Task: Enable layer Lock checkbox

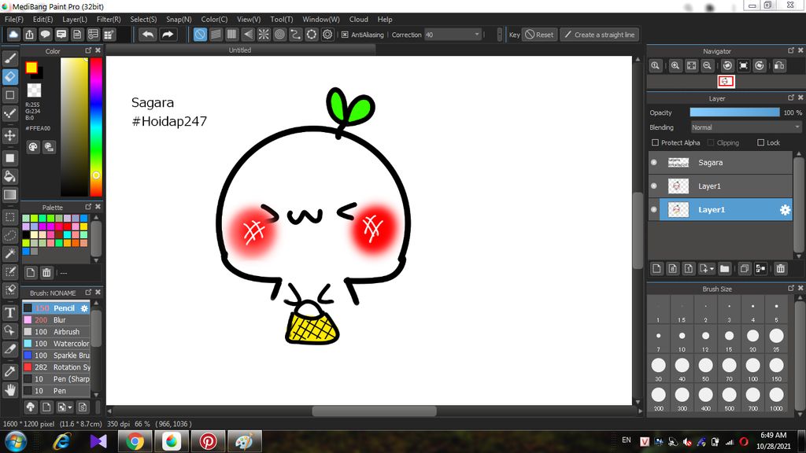Action: [761, 143]
